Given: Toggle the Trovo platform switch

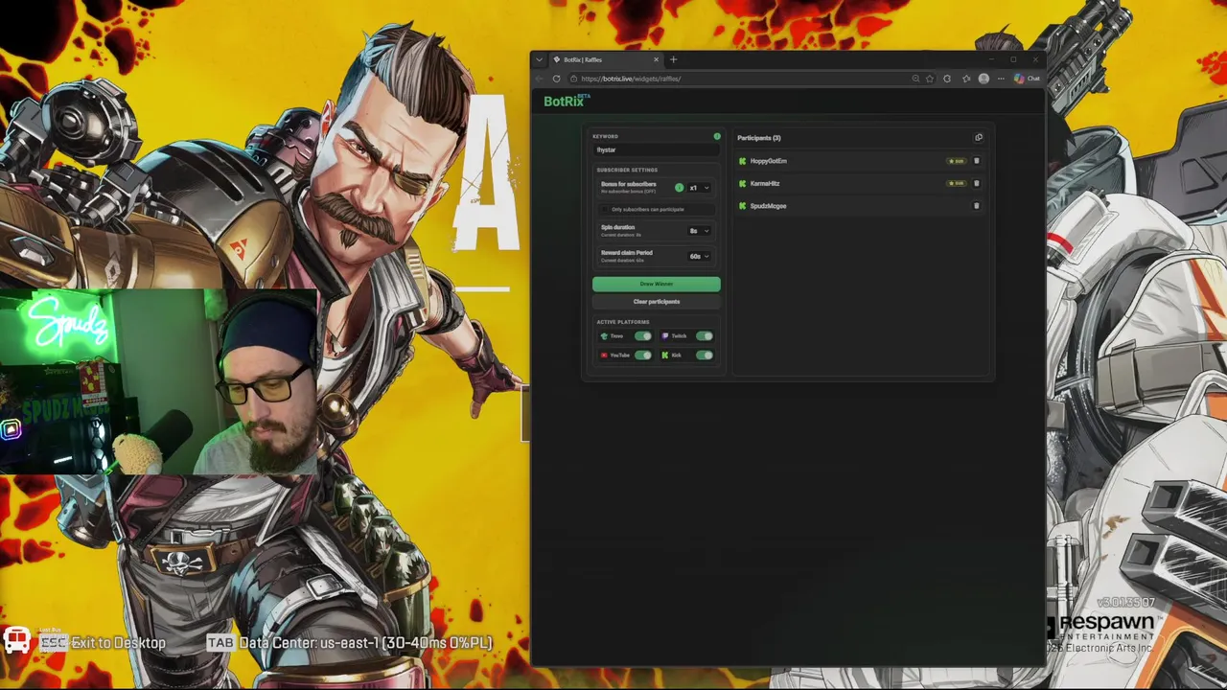Looking at the screenshot, I should pyautogui.click(x=642, y=336).
